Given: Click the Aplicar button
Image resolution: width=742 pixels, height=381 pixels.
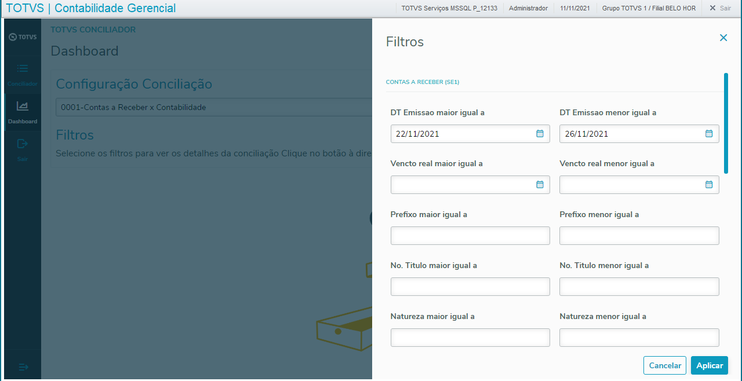Looking at the screenshot, I should click(x=710, y=365).
